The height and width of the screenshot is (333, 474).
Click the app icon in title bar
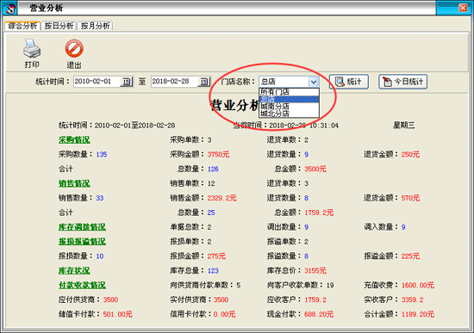tap(10, 8)
